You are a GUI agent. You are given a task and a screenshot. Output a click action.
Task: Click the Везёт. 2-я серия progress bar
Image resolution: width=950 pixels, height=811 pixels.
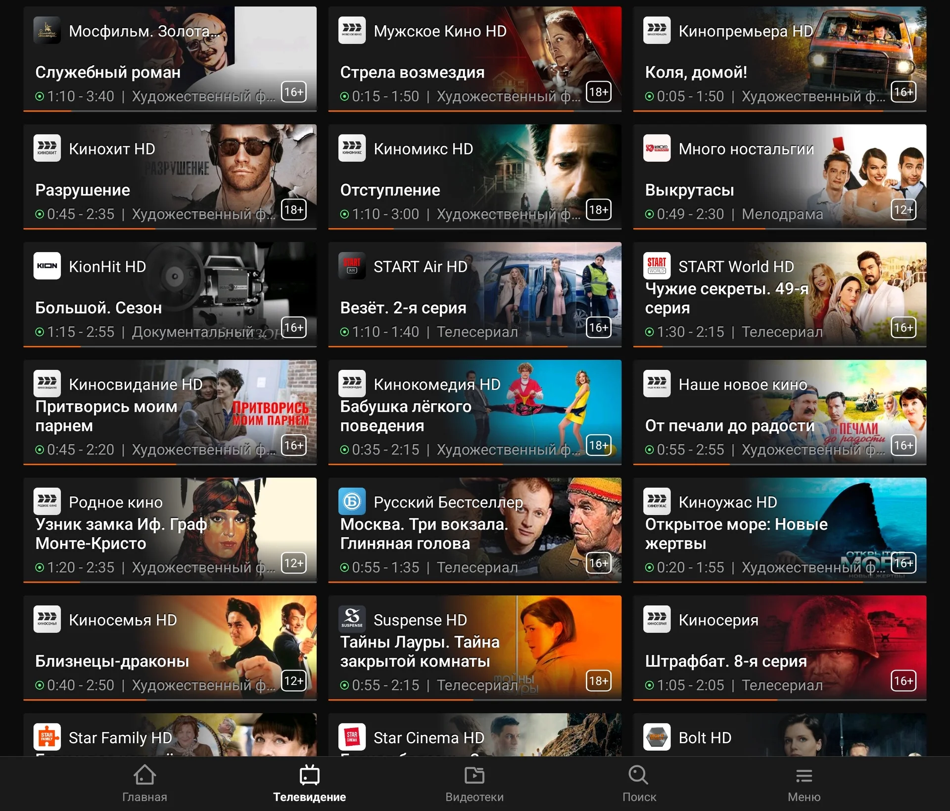point(475,346)
